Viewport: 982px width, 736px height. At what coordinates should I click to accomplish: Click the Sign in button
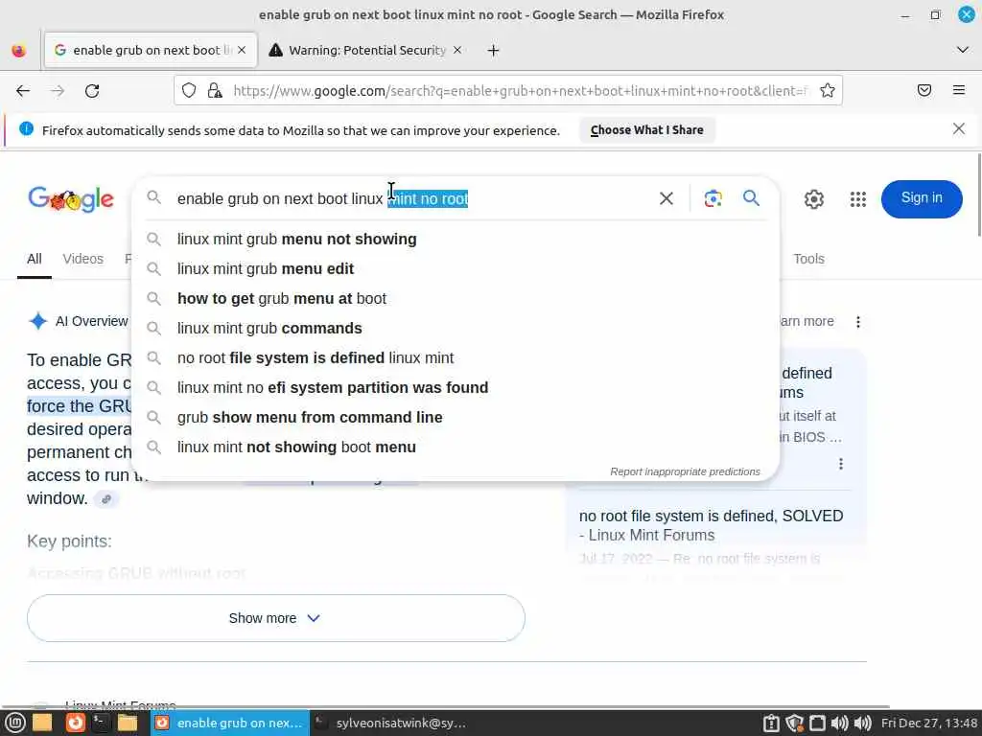coord(921,198)
